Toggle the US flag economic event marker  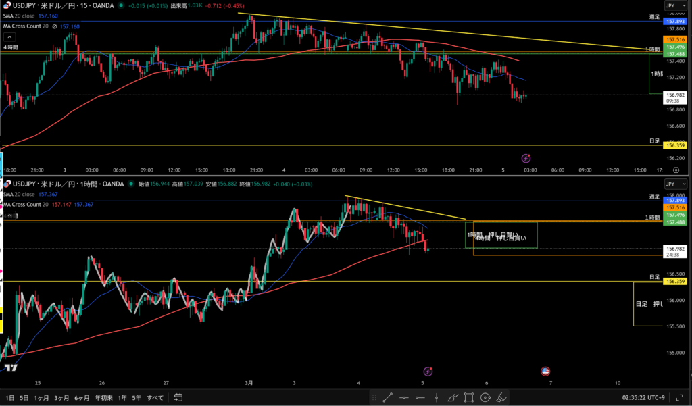coord(545,371)
